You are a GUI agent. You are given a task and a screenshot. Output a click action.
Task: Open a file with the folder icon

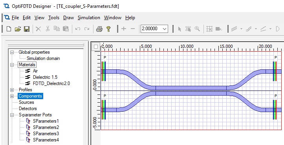click(18, 29)
